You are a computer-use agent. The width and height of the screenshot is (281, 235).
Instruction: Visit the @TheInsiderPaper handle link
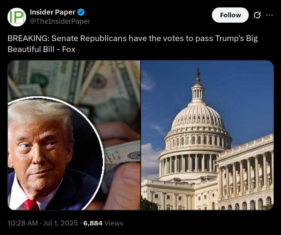click(60, 21)
